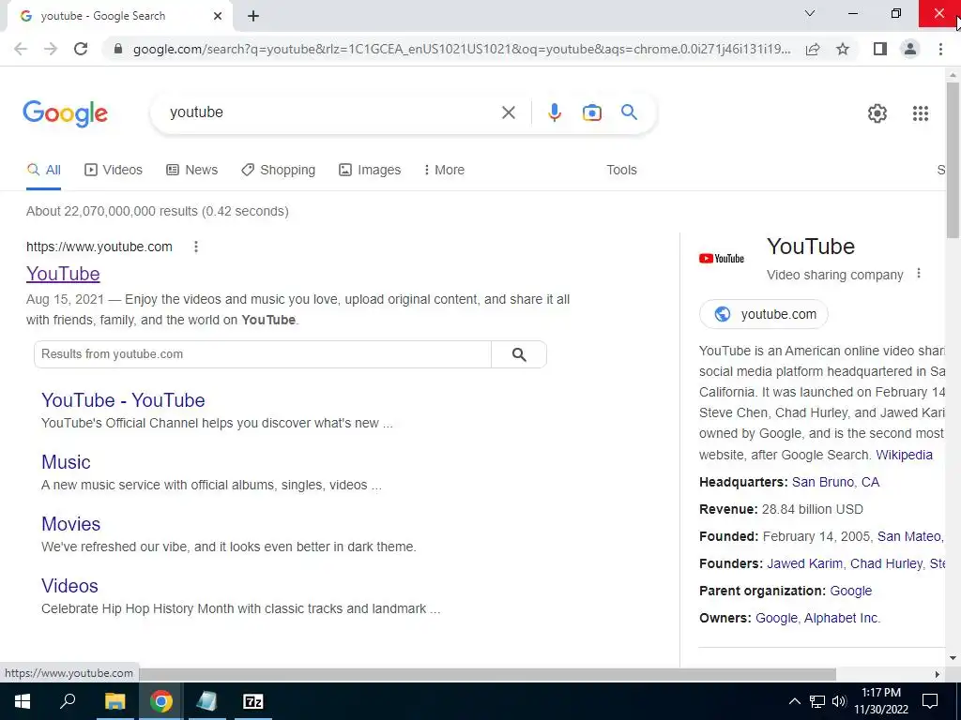Show hidden system tray icons
961x720 pixels.
pos(794,701)
